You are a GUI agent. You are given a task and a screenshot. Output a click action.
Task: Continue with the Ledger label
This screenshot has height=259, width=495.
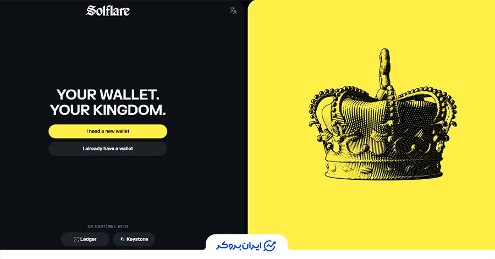tap(89, 239)
